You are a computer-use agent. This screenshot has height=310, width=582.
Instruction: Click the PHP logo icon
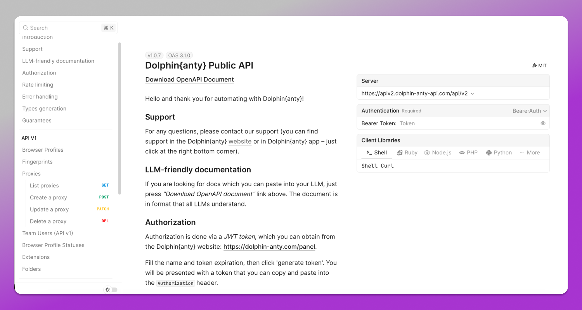[462, 152]
